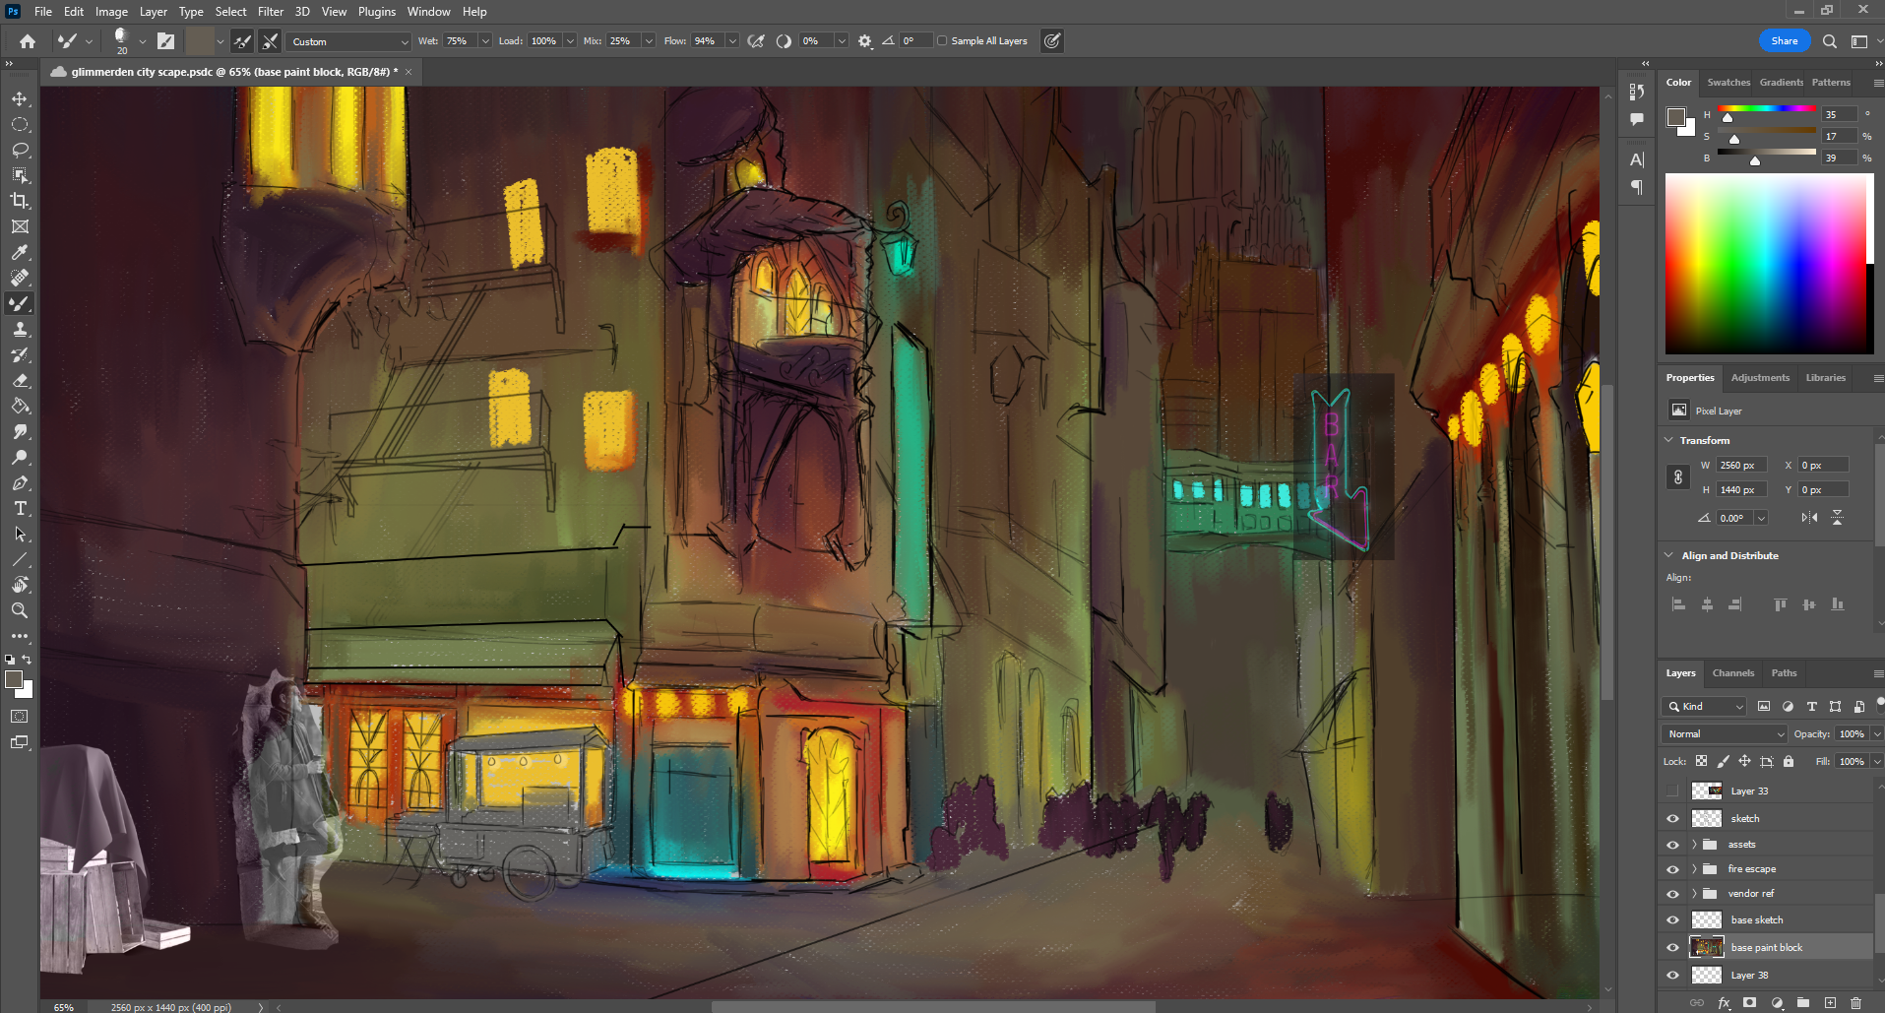Image resolution: width=1885 pixels, height=1013 pixels.
Task: Select the Dodge tool
Action: coord(20,458)
